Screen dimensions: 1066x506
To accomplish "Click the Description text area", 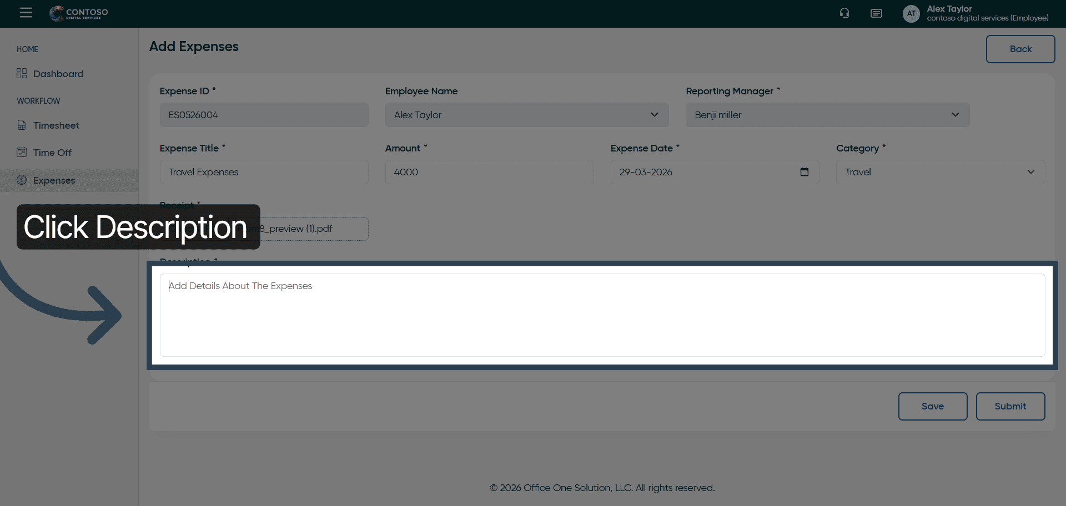I will click(x=602, y=315).
